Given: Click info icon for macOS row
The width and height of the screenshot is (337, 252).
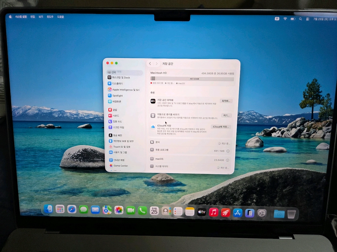Looking at the screenshot, I should tap(227, 160).
